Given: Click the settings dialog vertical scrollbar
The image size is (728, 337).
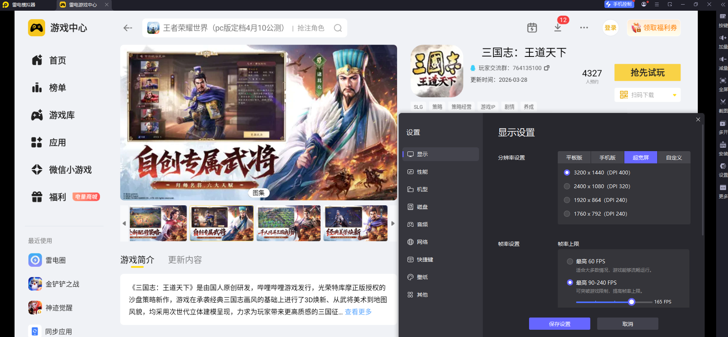Looking at the screenshot, I should tap(703, 179).
